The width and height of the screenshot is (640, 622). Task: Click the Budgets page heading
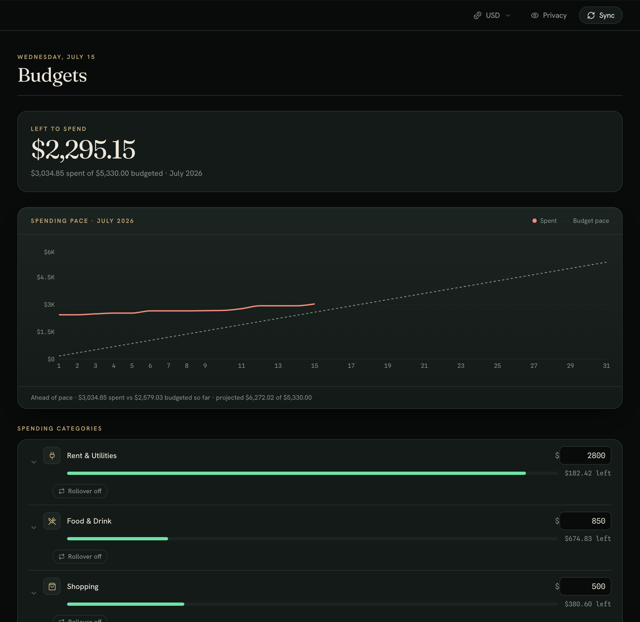pyautogui.click(x=52, y=75)
